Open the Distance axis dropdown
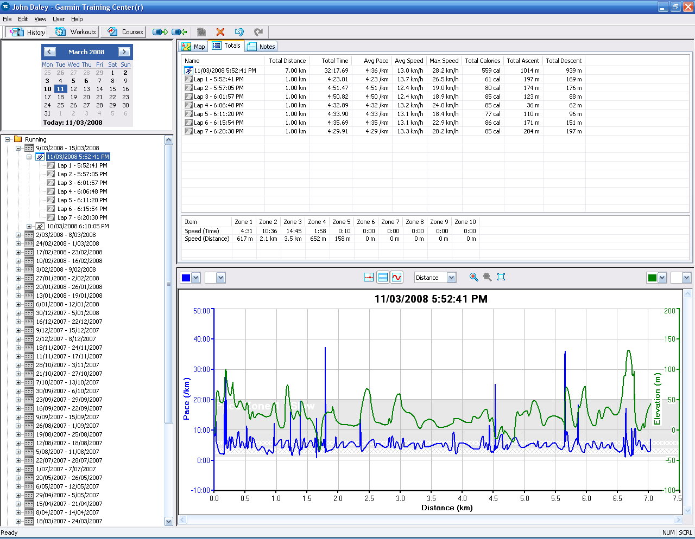Image resolution: width=695 pixels, height=539 pixels. pyautogui.click(x=451, y=278)
